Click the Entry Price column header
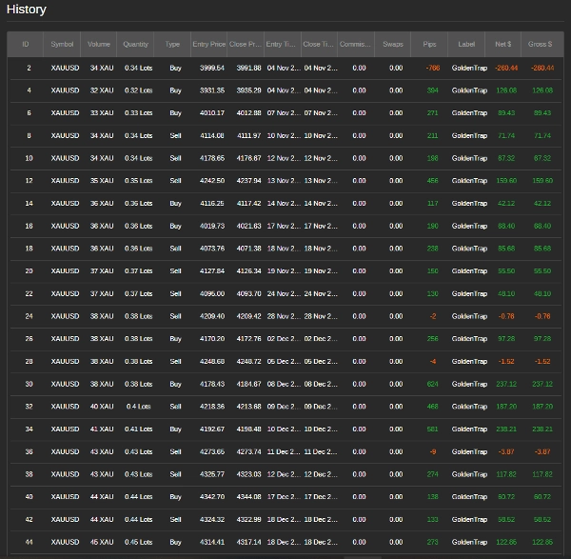This screenshot has height=559, width=571. pos(208,44)
